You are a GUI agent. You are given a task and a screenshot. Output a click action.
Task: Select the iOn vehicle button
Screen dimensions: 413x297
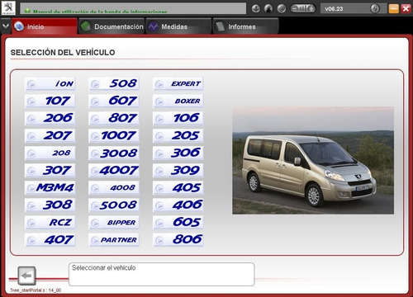point(50,84)
